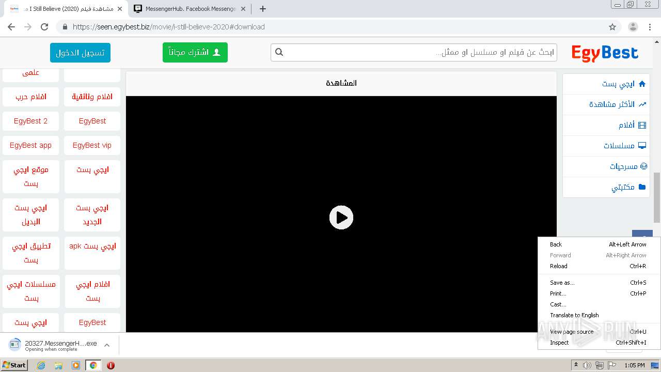
Task: Click the EgyBest logo
Action: [605, 53]
